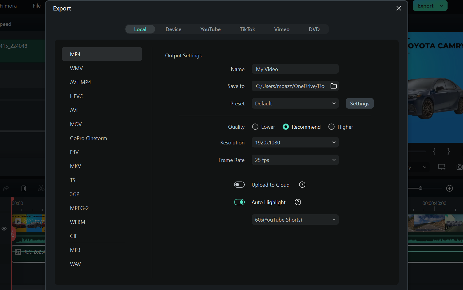Turn off the Auto Highlight toggle
The width and height of the screenshot is (463, 290).
pyautogui.click(x=239, y=202)
